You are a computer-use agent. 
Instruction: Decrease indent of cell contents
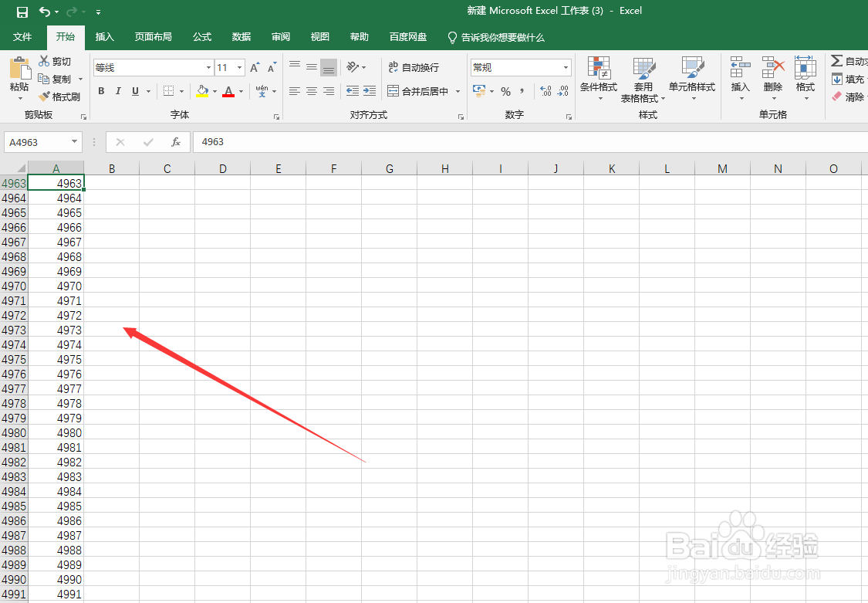tap(352, 91)
